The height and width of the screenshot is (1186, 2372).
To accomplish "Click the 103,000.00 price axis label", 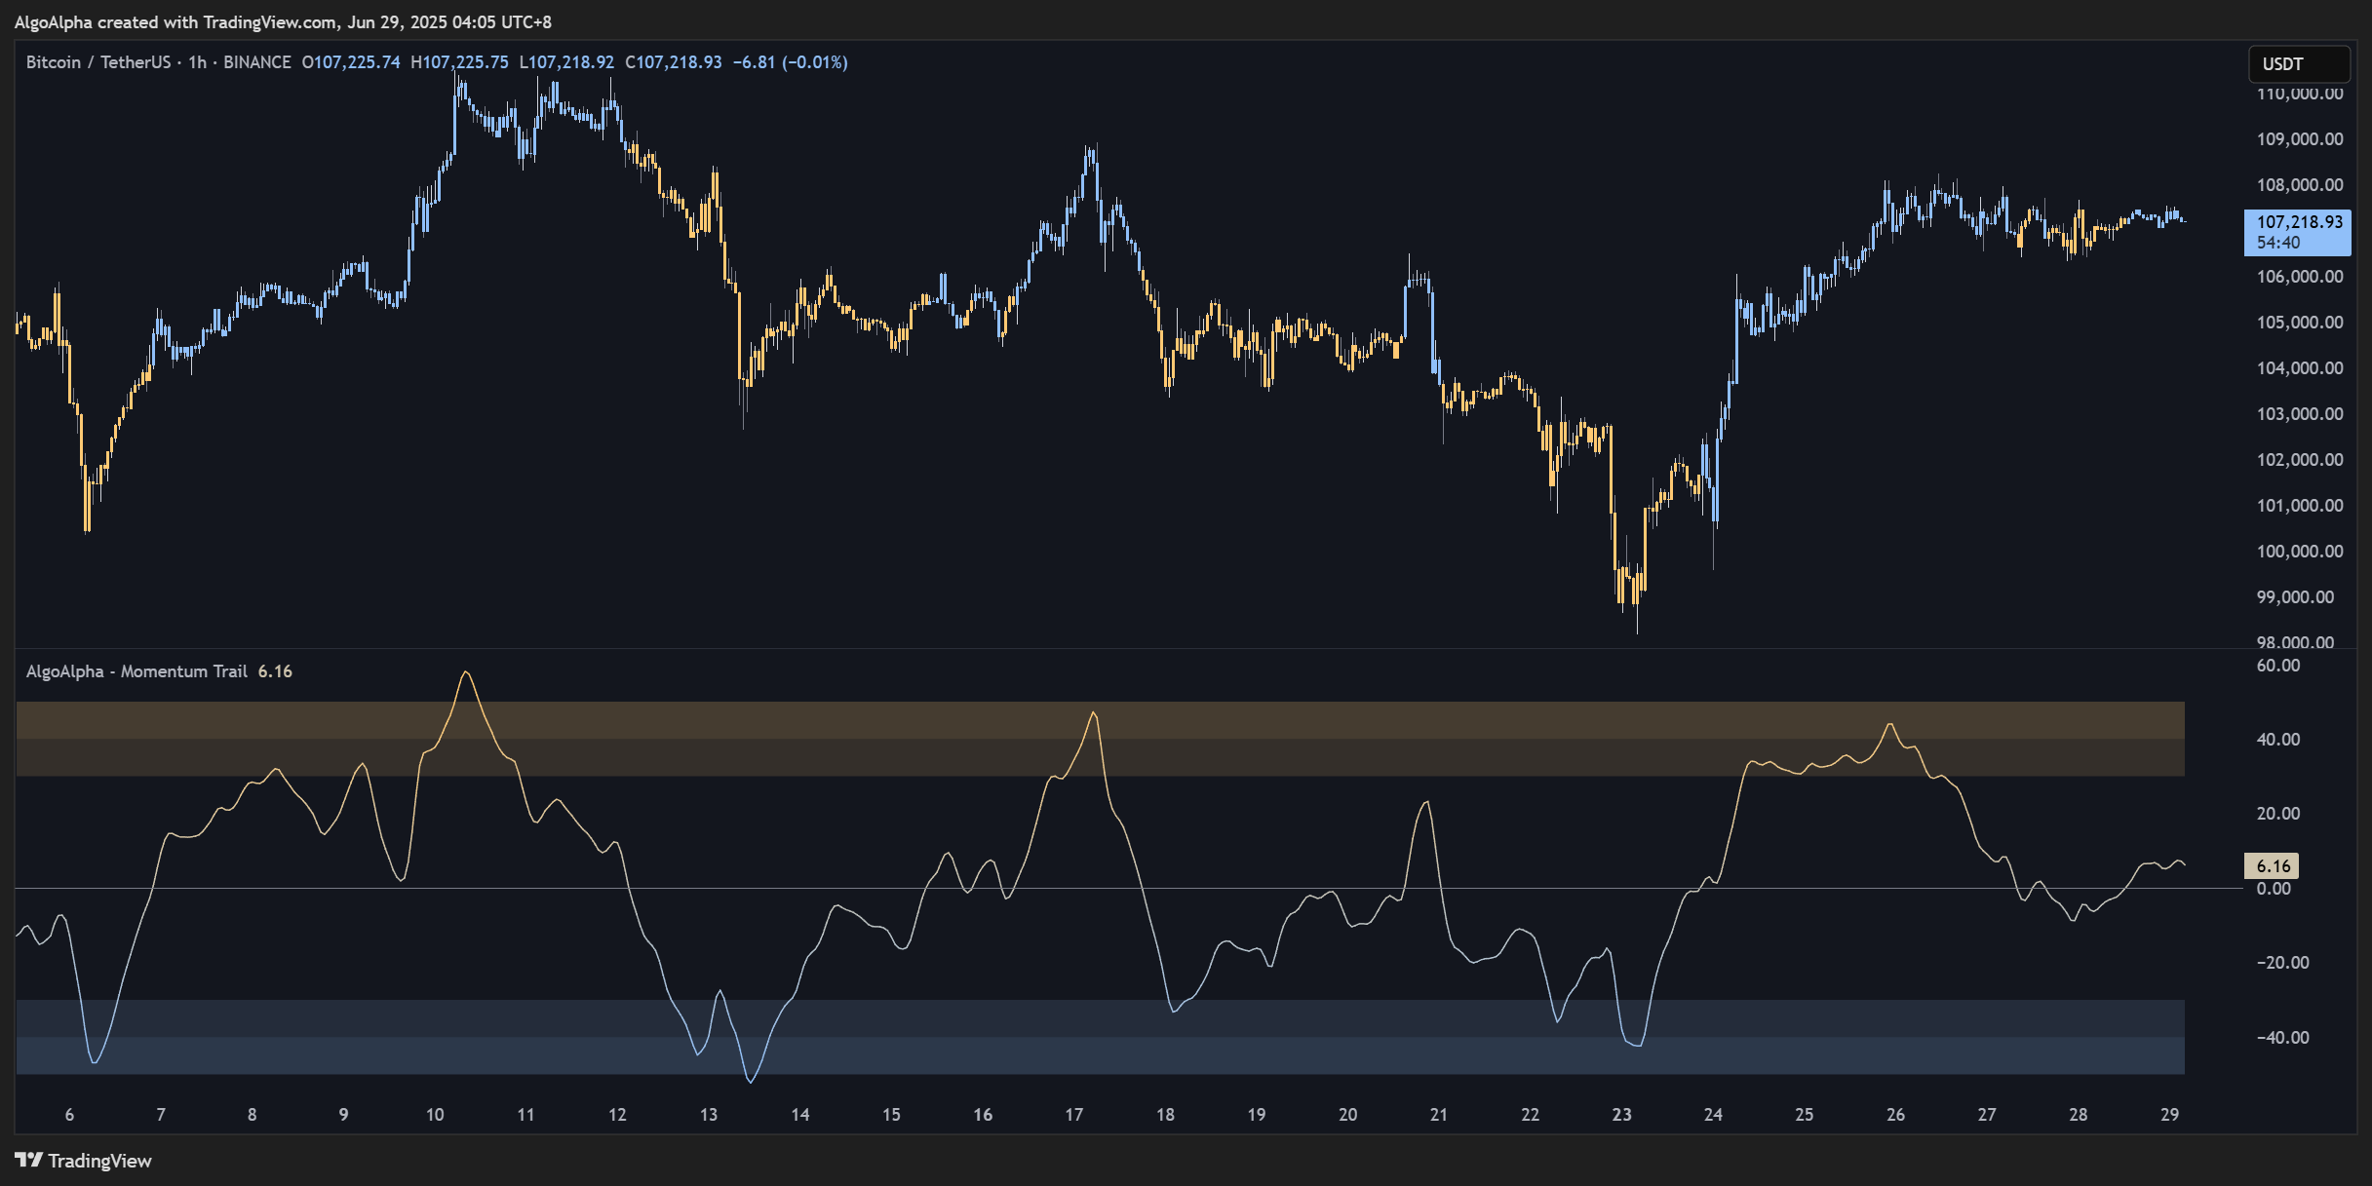I will coord(2299,414).
